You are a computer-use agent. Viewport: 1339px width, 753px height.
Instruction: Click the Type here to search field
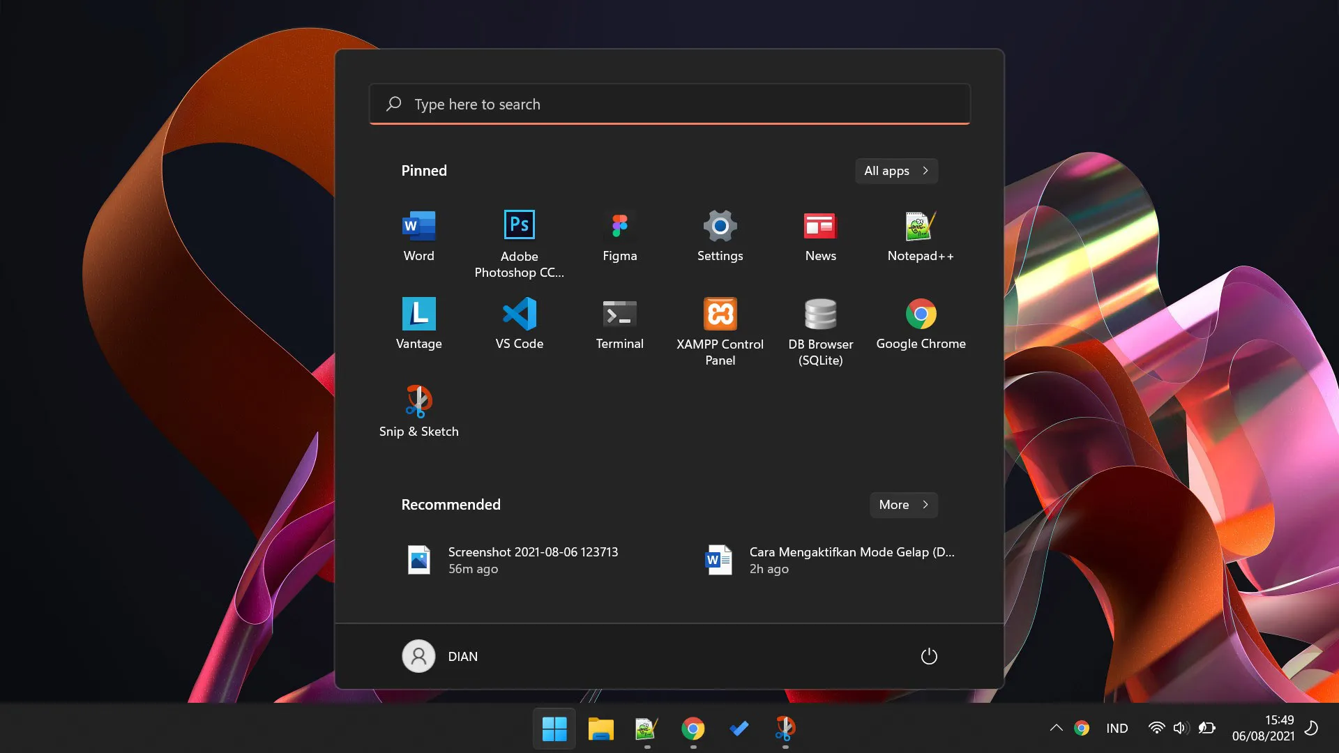coord(669,105)
